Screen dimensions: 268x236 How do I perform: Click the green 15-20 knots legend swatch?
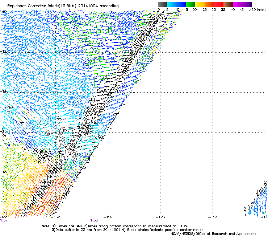point(190,4)
